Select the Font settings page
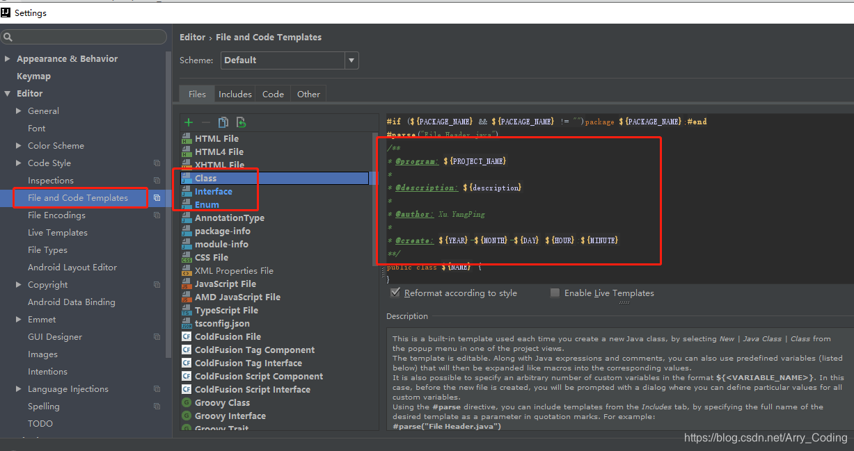854x451 pixels. pos(37,129)
